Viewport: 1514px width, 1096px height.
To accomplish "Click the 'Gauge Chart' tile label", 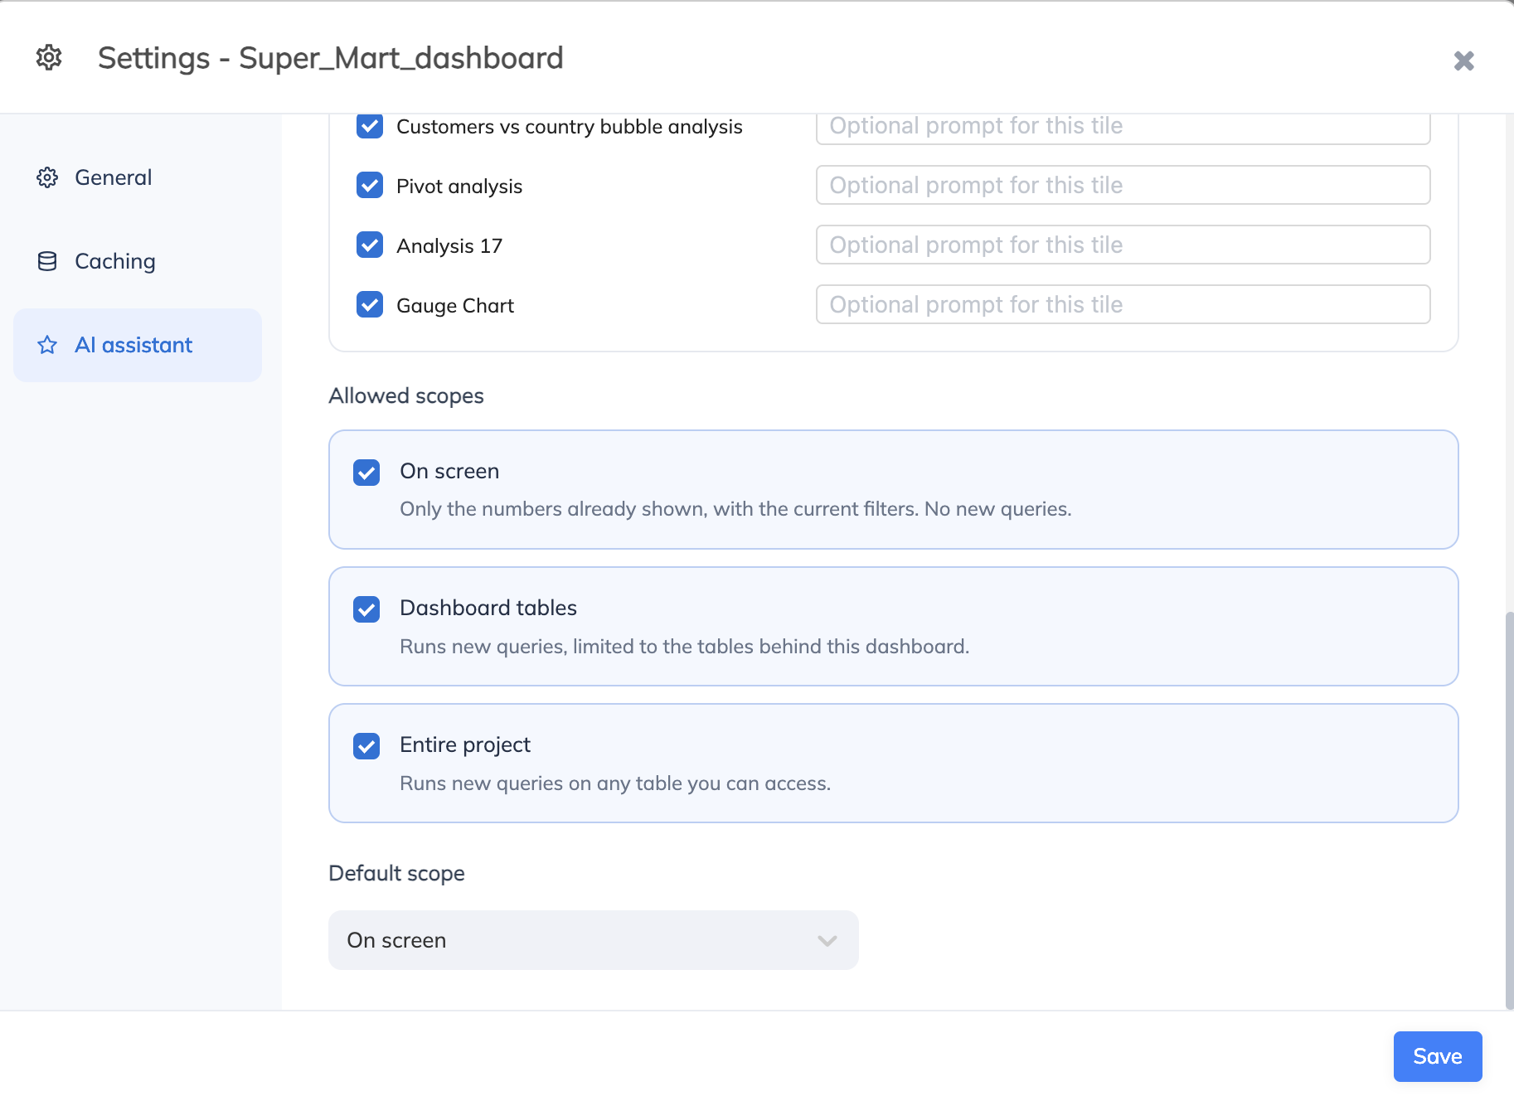I will pos(455,306).
